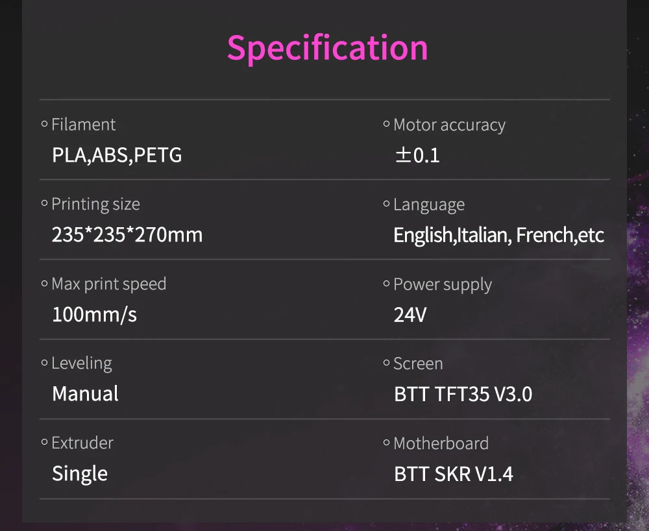Image resolution: width=649 pixels, height=531 pixels.
Task: Click the ±0.1 motor accuracy value
Action: 417,156
